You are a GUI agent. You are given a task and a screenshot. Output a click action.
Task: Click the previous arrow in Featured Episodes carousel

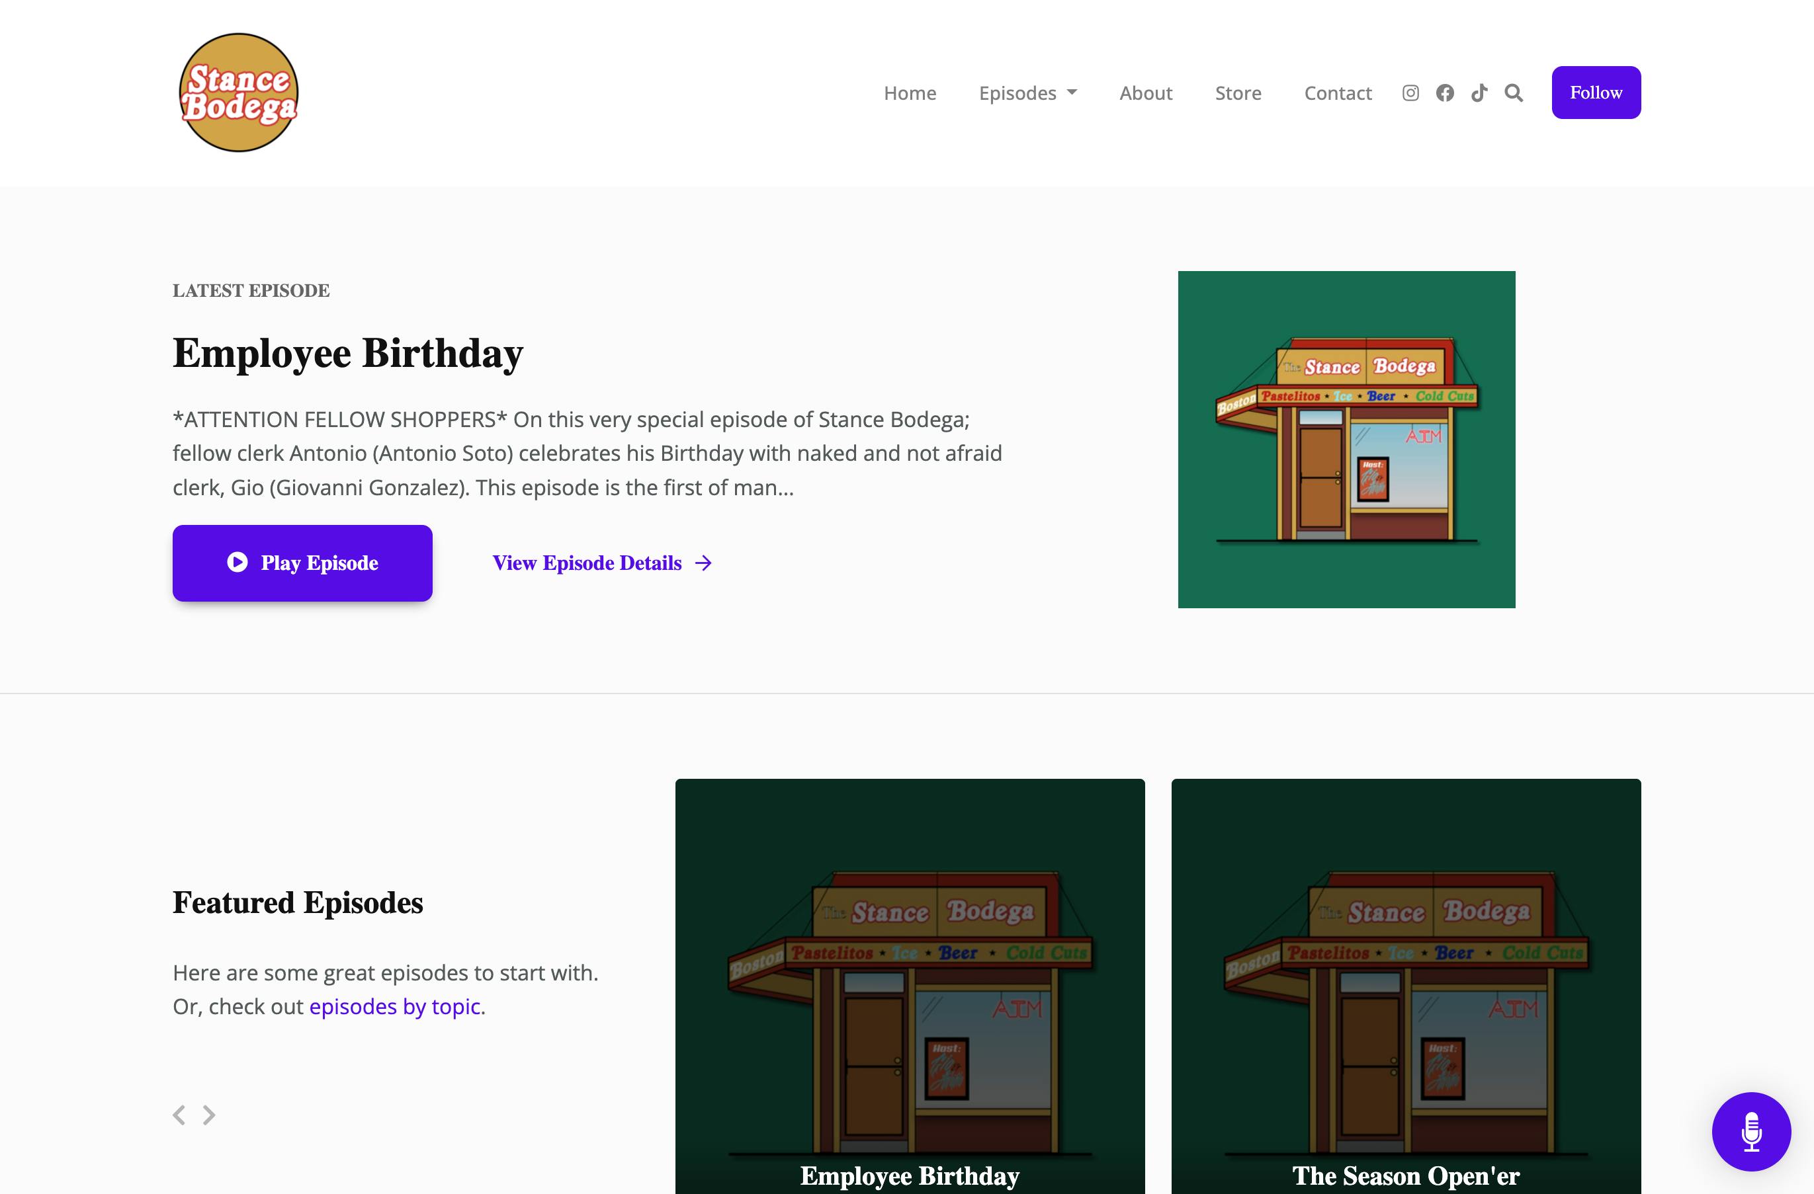coord(181,1115)
